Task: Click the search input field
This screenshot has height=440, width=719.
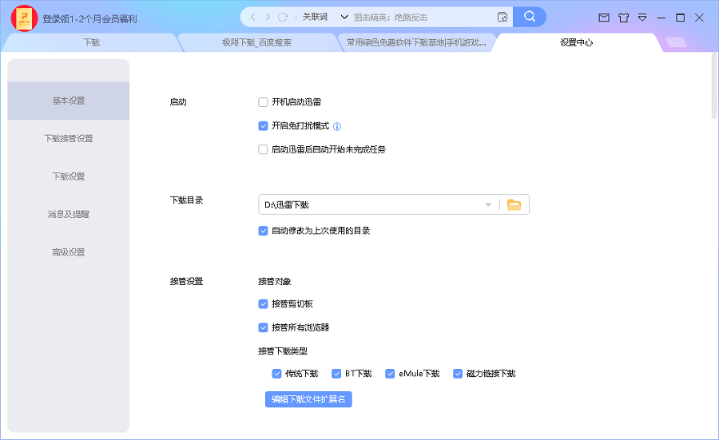Action: click(x=422, y=18)
